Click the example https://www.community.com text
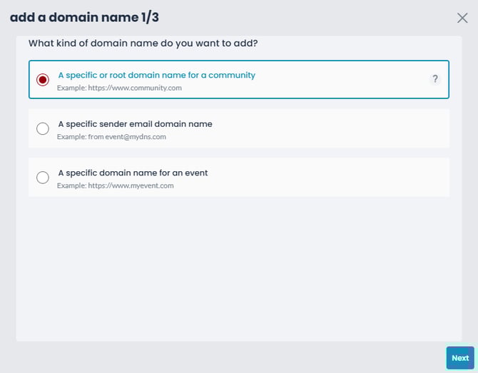 119,88
